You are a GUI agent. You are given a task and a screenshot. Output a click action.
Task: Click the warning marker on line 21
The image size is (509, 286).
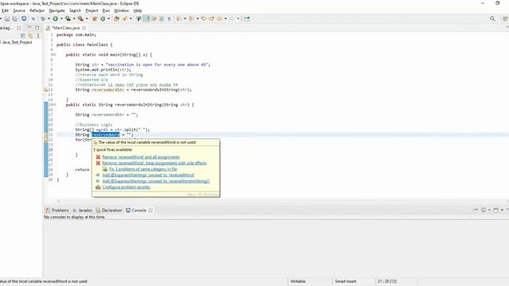(46, 135)
